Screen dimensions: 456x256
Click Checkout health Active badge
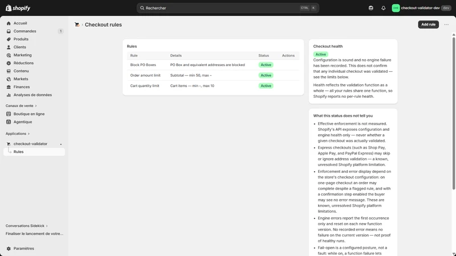click(321, 54)
